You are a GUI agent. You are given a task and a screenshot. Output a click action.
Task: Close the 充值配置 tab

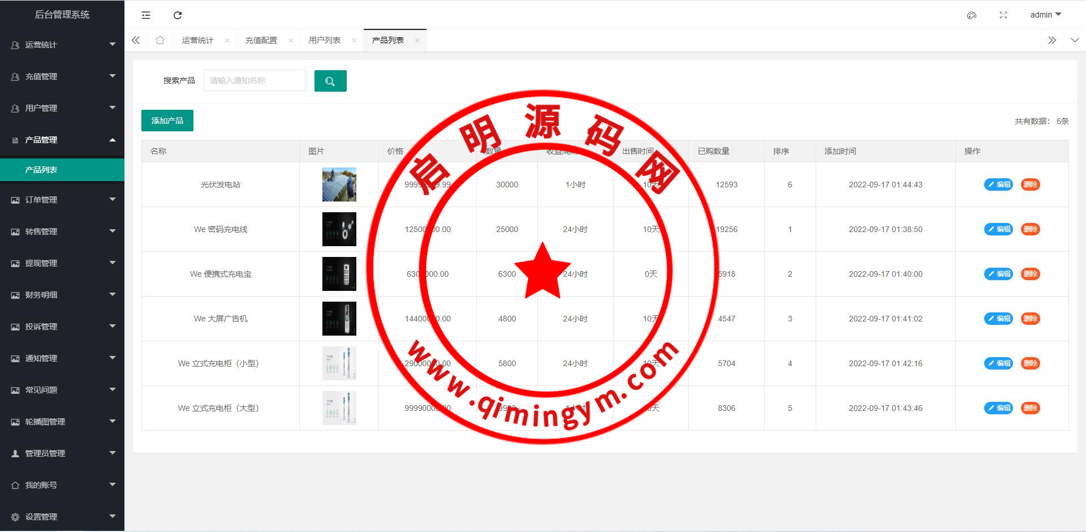tap(291, 41)
